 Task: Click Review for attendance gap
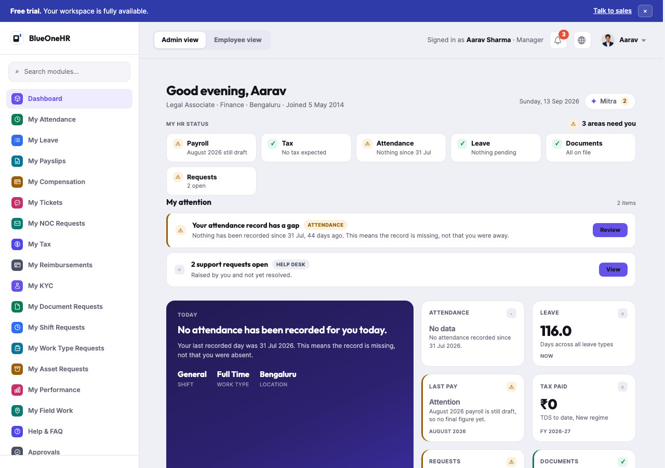click(610, 230)
